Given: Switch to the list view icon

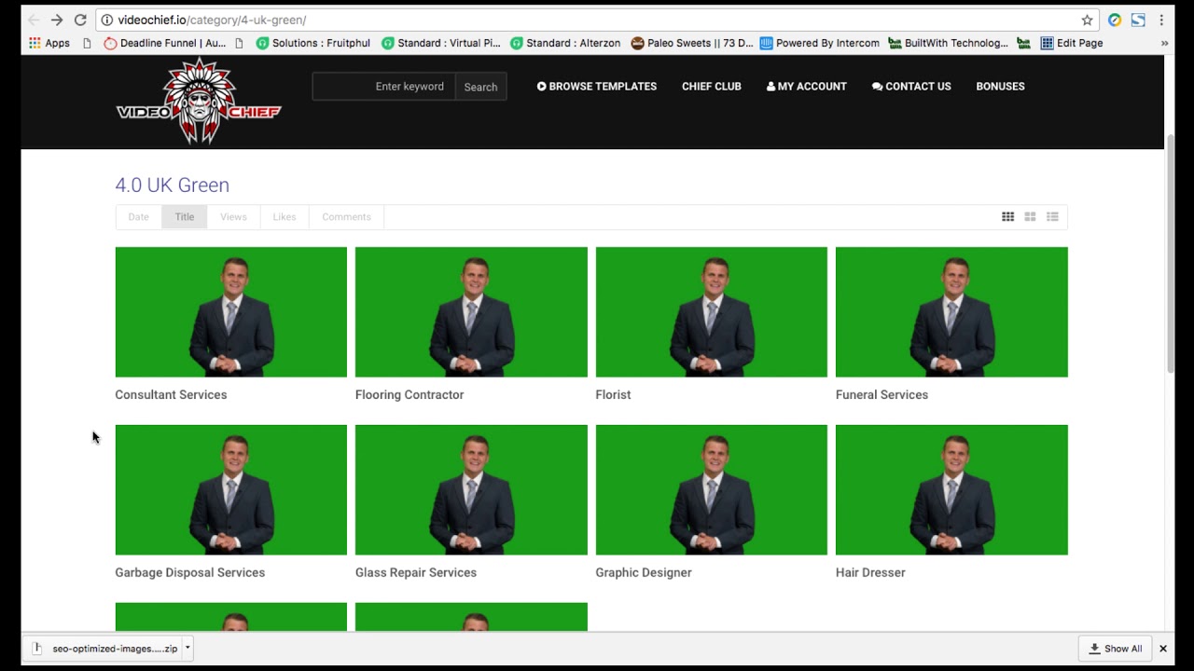Looking at the screenshot, I should pos(1052,217).
